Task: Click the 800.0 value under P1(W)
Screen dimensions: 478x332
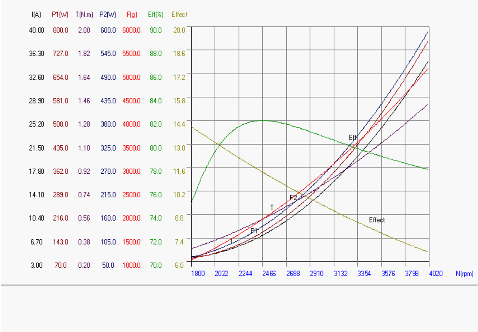Action: tap(60, 30)
